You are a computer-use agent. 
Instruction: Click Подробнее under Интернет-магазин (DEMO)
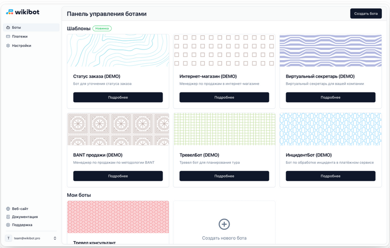pyautogui.click(x=224, y=97)
